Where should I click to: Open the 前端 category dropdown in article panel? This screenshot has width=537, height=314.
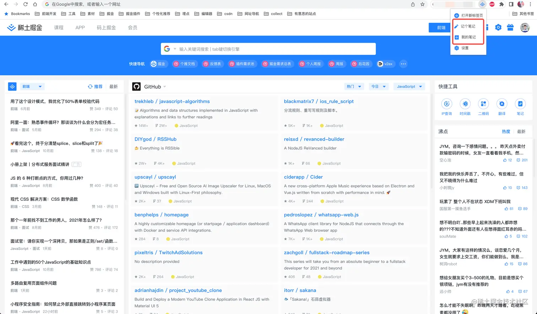32,86
